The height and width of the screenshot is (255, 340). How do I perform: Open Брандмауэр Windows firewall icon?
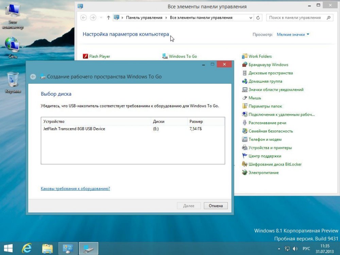(244, 65)
